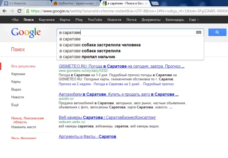Filter results by Картинки in left sidebar
This screenshot has width=228, height=158.
click(18, 74)
